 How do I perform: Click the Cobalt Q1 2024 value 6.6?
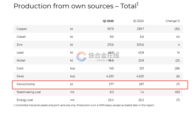tap(142, 37)
